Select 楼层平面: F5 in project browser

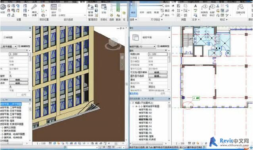(x=145, y=129)
